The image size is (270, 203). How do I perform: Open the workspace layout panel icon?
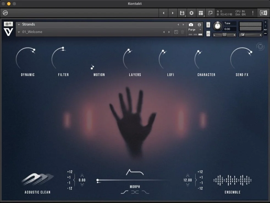(x=201, y=13)
